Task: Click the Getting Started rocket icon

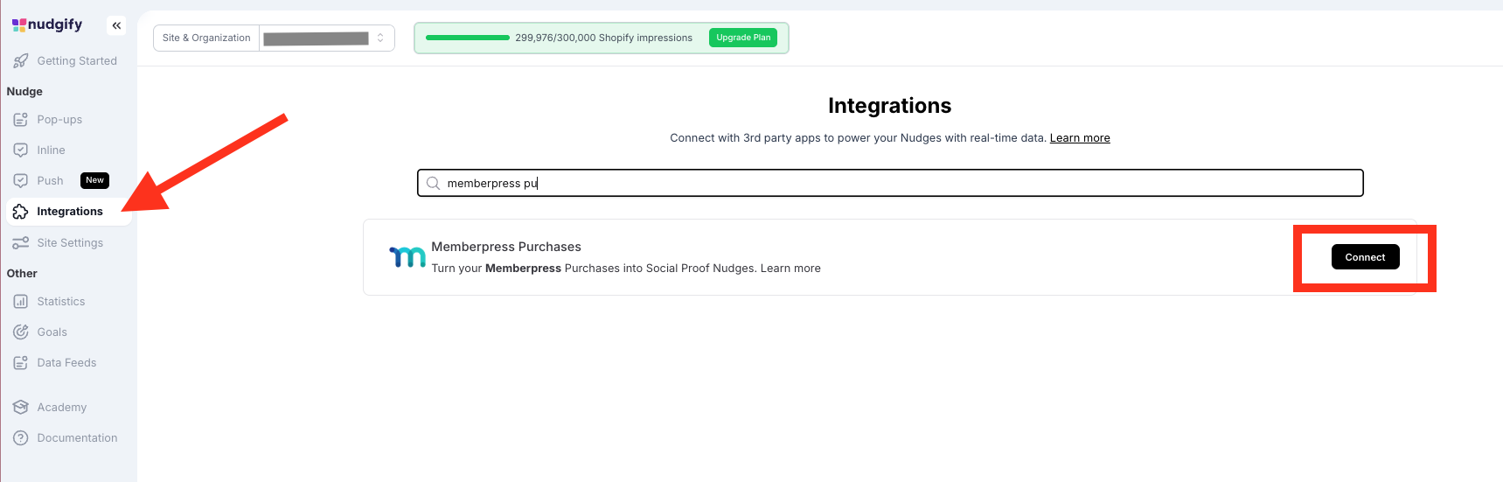Action: point(21,61)
